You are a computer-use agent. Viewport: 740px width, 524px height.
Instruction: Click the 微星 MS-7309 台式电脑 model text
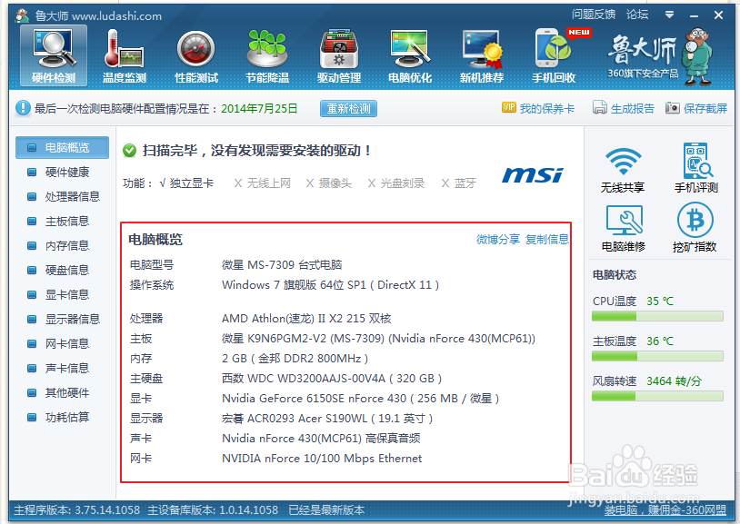pyautogui.click(x=282, y=264)
